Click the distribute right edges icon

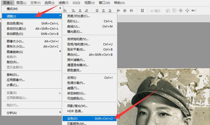131,10
